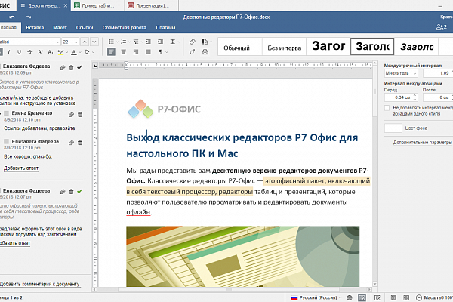The image size is (453, 302).
Task: Toggle spell-check mode button in status bar
Action: pos(362,297)
